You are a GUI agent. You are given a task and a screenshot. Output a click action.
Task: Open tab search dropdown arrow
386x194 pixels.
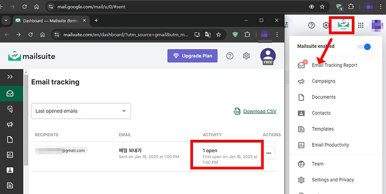6,20
